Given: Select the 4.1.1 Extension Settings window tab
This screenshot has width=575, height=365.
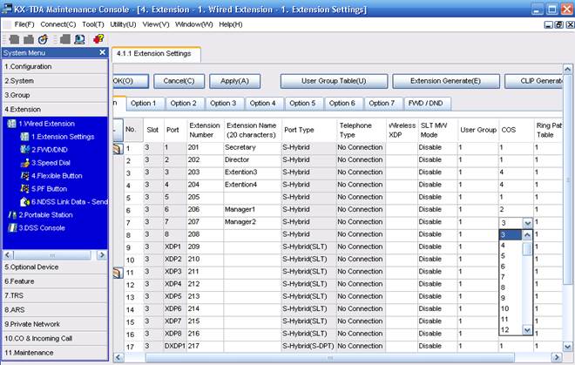Looking at the screenshot, I should 156,54.
